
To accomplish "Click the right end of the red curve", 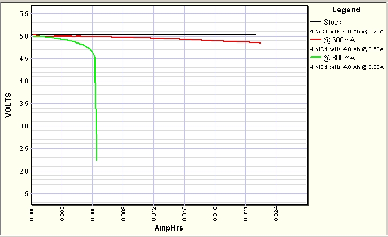I will [x=260, y=43].
